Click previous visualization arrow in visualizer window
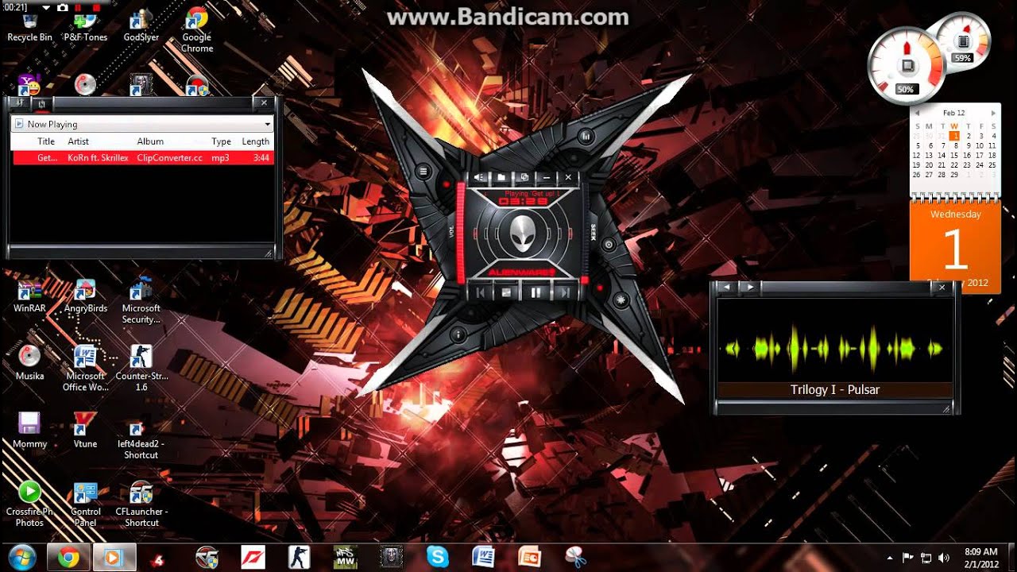 click(726, 287)
